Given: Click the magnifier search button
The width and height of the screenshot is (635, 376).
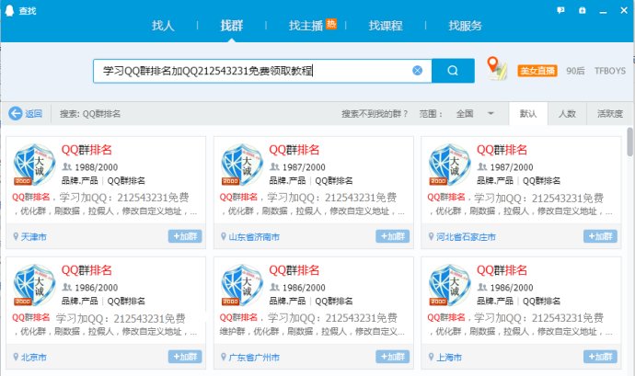Looking at the screenshot, I should 452,71.
